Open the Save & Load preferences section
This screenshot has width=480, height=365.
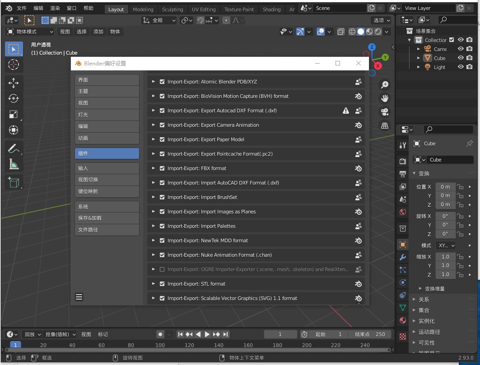click(107, 218)
